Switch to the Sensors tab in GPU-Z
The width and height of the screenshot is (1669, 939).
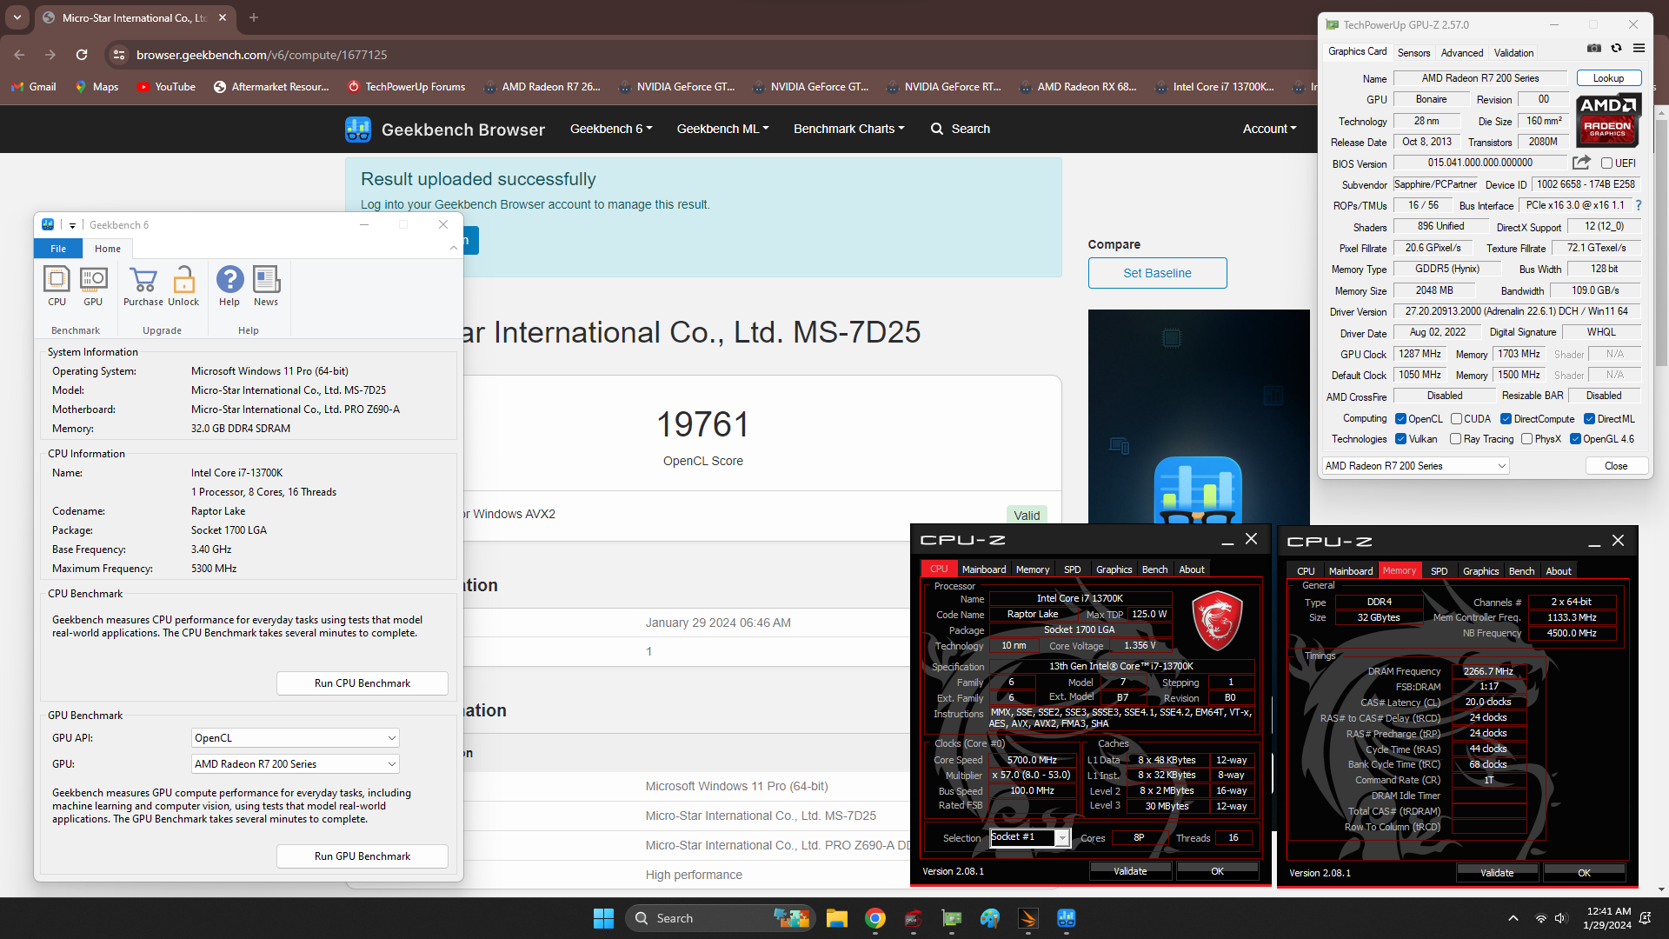tap(1413, 53)
